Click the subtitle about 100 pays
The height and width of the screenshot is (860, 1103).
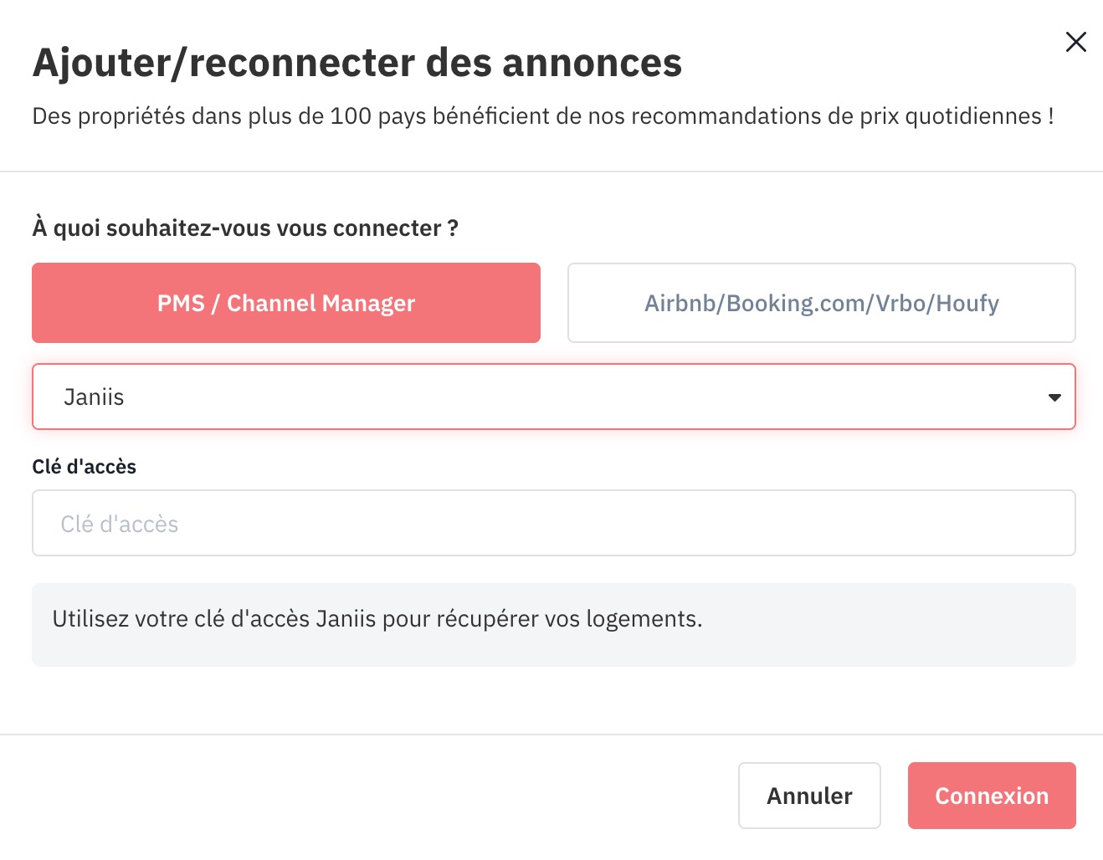pyautogui.click(x=542, y=115)
